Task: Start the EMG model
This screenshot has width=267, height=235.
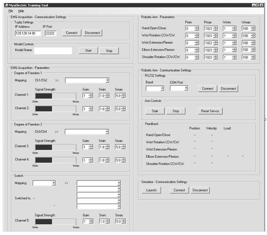Action: 88,51
